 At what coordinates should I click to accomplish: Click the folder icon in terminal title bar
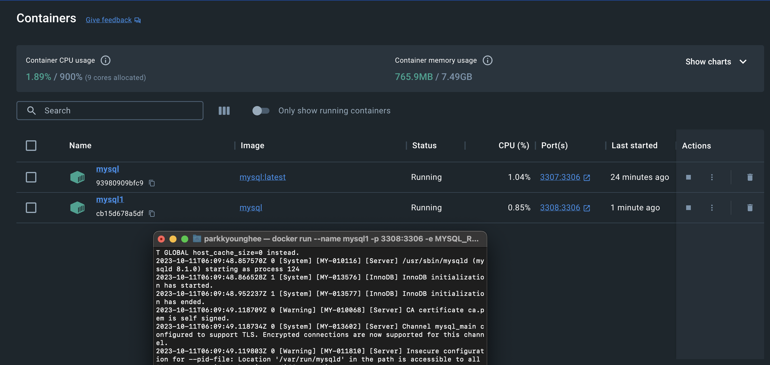[197, 238]
